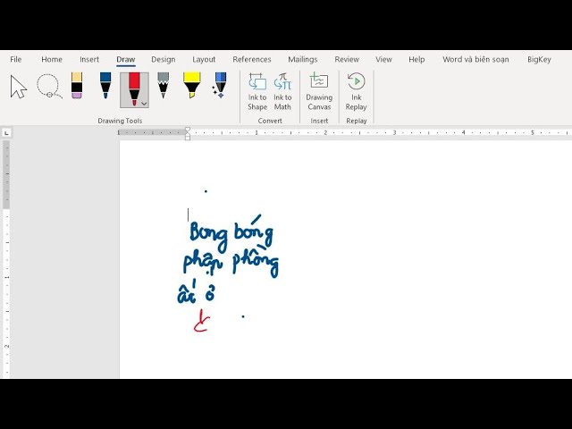
Task: Open the Layout tab
Action: click(x=204, y=60)
